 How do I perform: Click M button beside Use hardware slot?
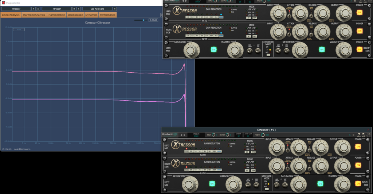click(115, 9)
